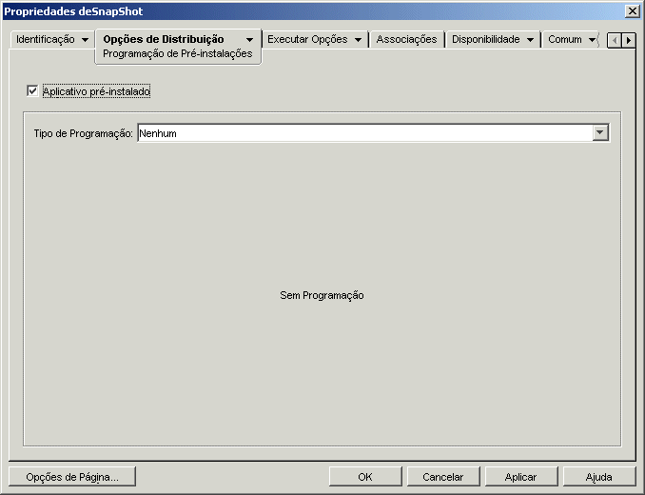Switch to the Executar Opções tab
This screenshot has width=645, height=495.
pyautogui.click(x=307, y=39)
